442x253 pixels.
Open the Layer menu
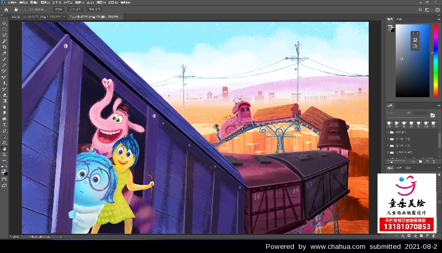45,2
